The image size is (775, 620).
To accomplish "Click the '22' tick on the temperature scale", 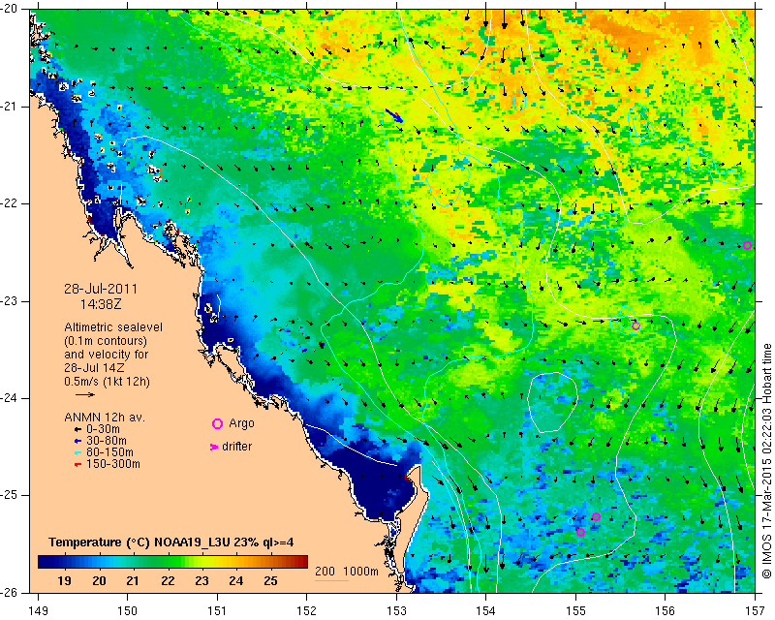I will coord(168,581).
